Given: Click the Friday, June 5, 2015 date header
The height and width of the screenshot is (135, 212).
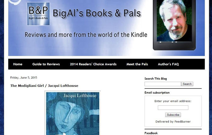Looking at the screenshot, I should point(24,78).
